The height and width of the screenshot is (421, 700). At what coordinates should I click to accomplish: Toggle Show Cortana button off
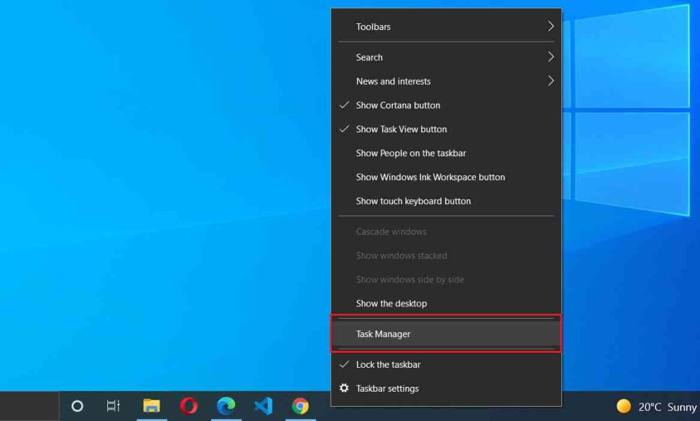coord(398,105)
